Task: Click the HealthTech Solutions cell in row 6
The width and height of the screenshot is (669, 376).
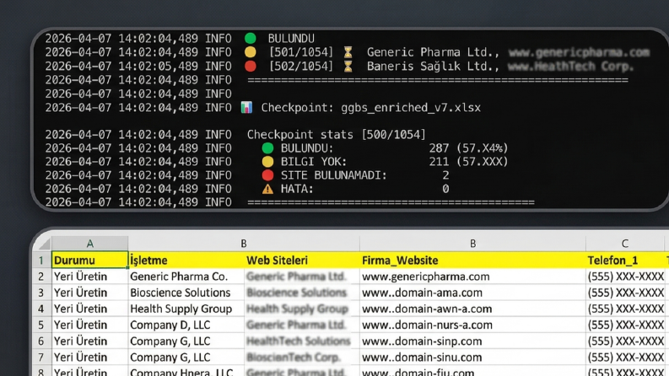Action: (x=302, y=341)
